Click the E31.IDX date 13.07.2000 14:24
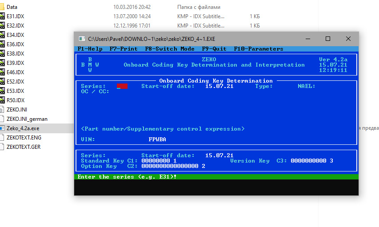Image resolution: width=379 pixels, height=227 pixels. tap(132, 16)
